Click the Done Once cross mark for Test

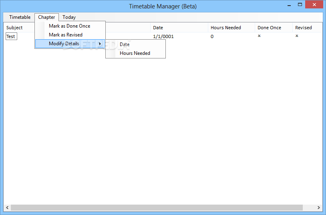tap(259, 36)
